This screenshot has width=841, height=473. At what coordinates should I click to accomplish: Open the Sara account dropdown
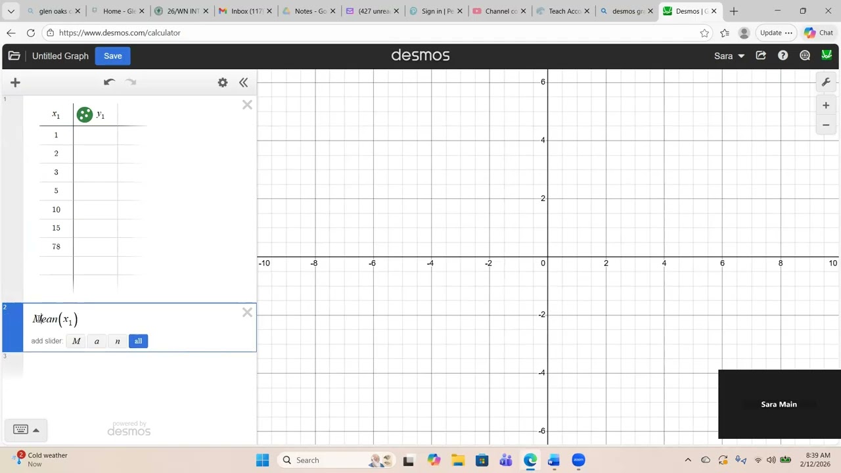(x=729, y=56)
